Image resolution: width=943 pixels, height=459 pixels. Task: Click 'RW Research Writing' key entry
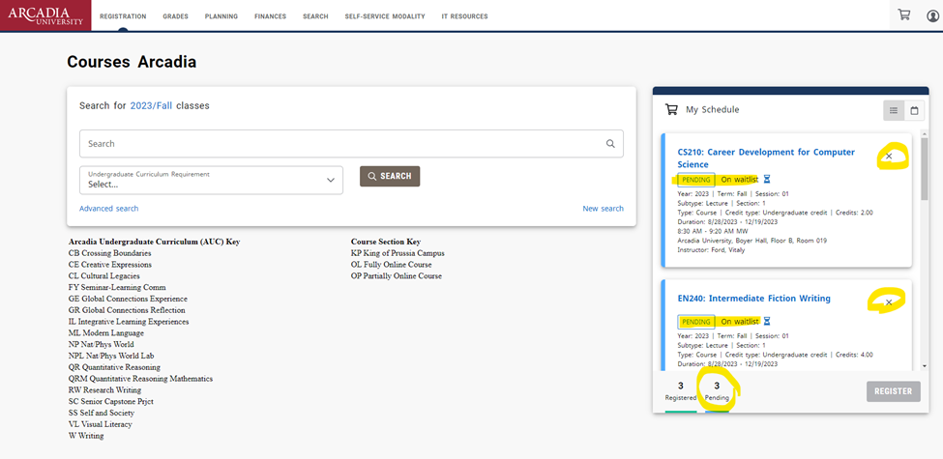pyautogui.click(x=105, y=390)
